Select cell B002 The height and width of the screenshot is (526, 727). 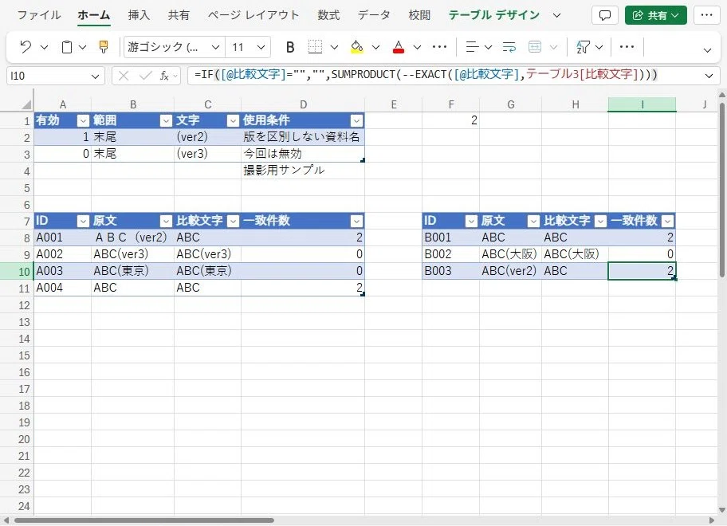tap(450, 254)
